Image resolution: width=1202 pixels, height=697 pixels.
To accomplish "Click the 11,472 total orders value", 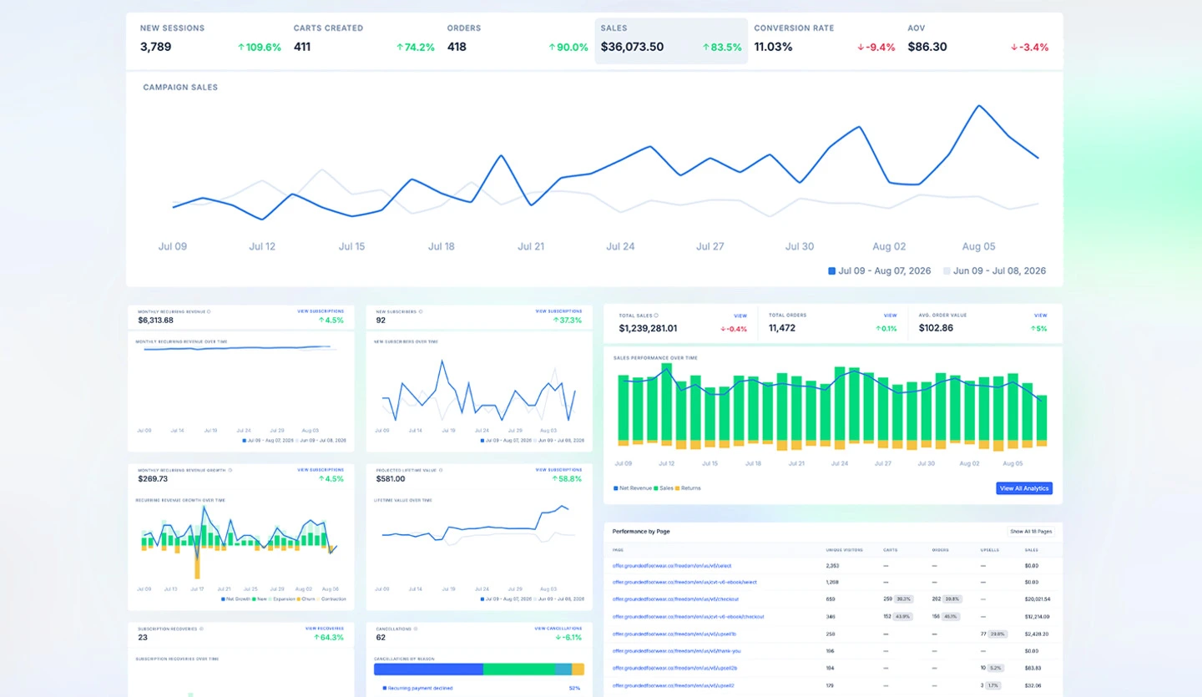I will 782,328.
